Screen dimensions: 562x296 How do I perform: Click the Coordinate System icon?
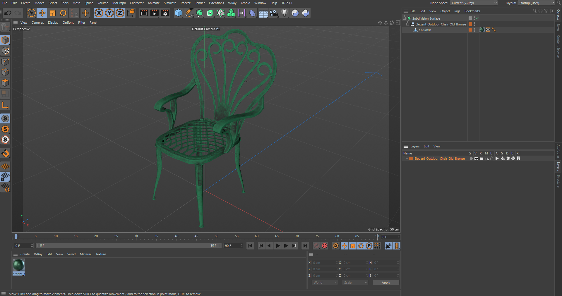tap(131, 13)
